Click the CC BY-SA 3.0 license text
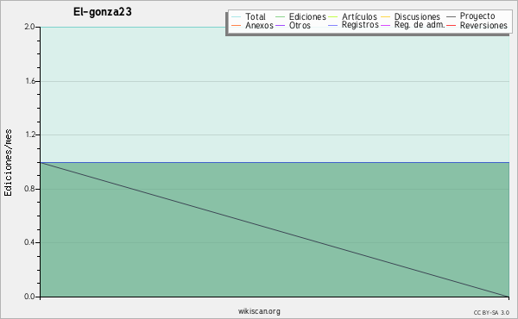This screenshot has width=518, height=319. (491, 312)
